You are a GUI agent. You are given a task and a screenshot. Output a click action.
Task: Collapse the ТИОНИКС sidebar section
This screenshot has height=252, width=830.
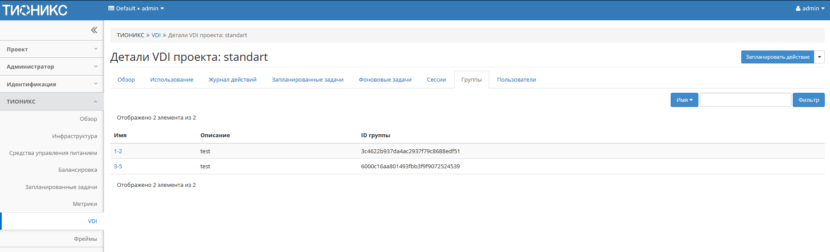tap(52, 101)
